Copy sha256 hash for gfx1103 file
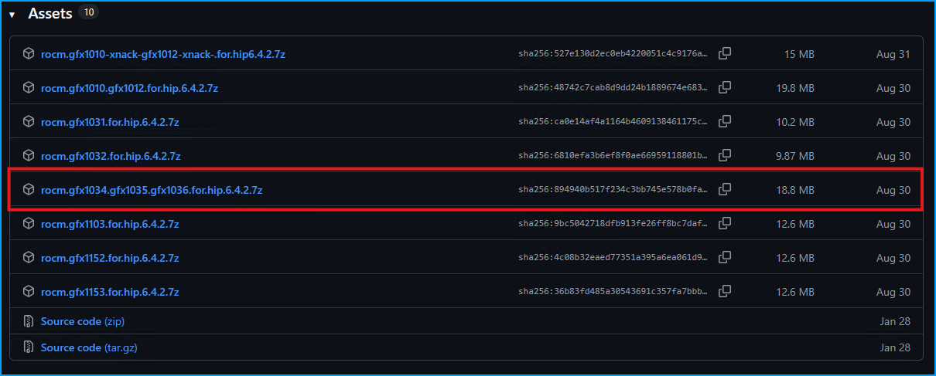Viewport: 936px width, 376px height. click(x=725, y=224)
